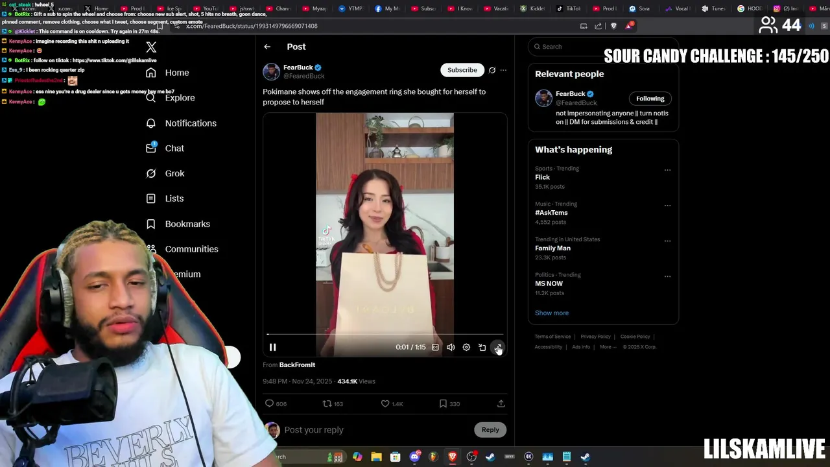Open Microsoft Store from the taskbar

tap(395, 457)
